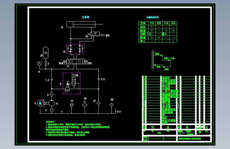Click the number 1 tank label
The image size is (230, 149).
(62, 111)
